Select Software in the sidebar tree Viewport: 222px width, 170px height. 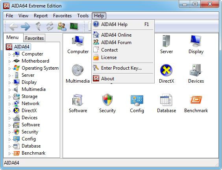click(x=31, y=125)
